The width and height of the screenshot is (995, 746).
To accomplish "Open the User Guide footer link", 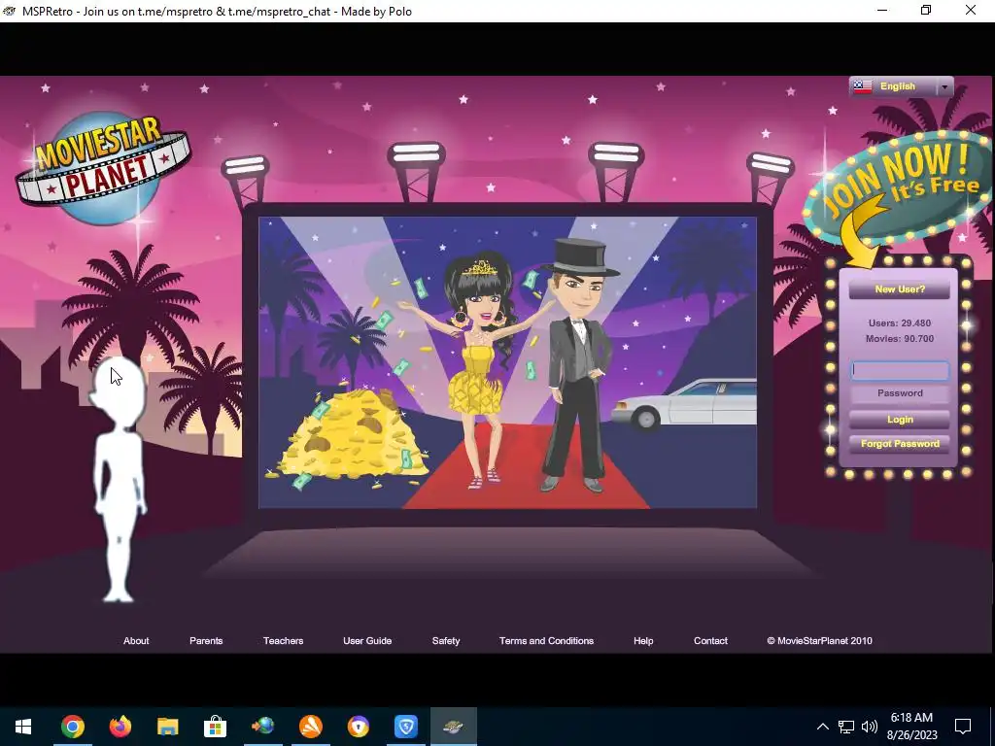I will 367,641.
